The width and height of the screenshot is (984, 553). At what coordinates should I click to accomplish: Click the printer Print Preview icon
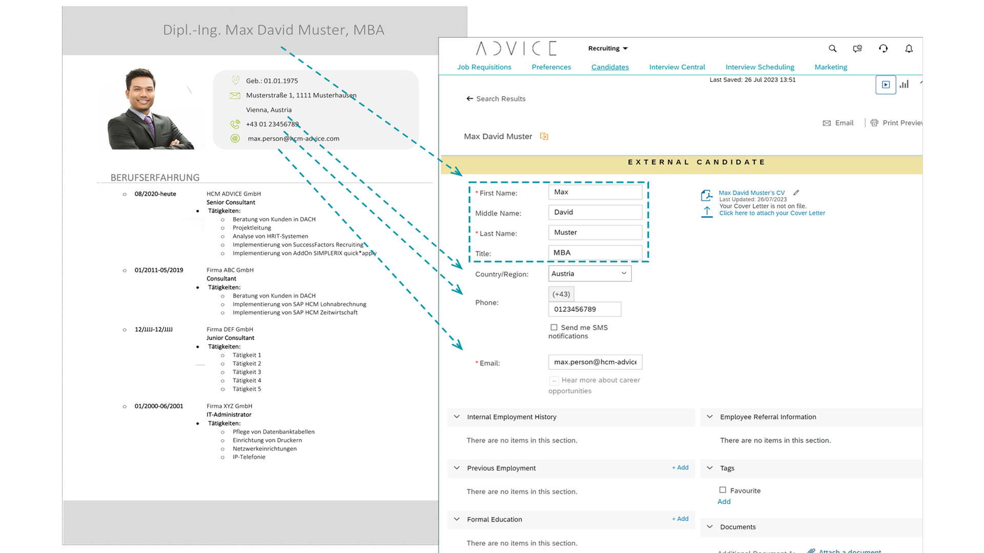874,123
